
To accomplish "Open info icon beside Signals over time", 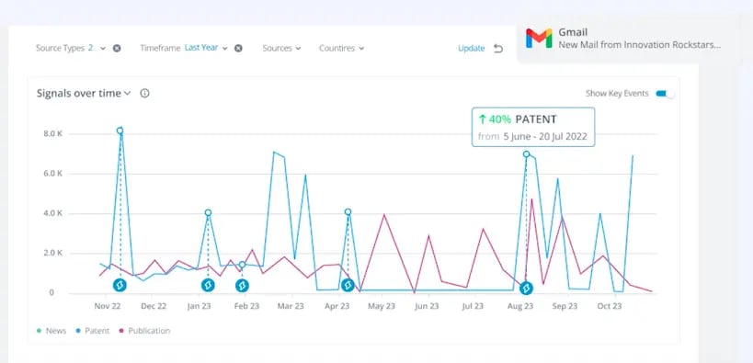I will (x=144, y=93).
